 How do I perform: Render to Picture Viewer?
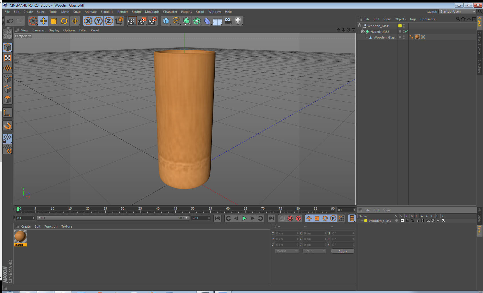tap(142, 21)
